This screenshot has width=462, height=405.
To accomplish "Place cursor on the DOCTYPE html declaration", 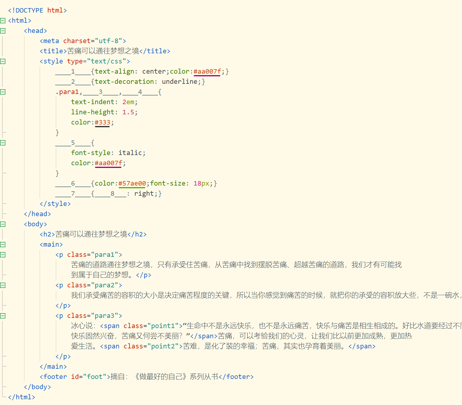I will point(37,10).
